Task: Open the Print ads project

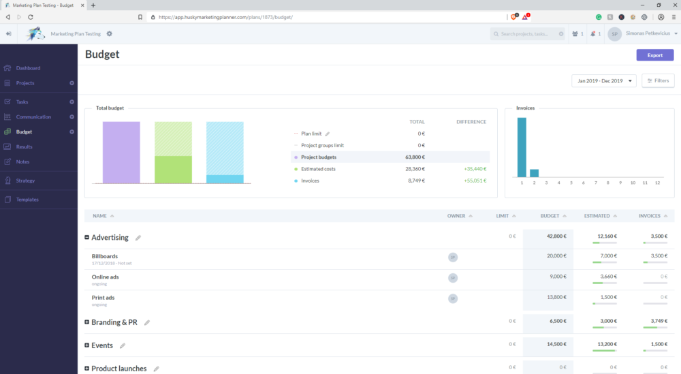Action: click(x=103, y=298)
